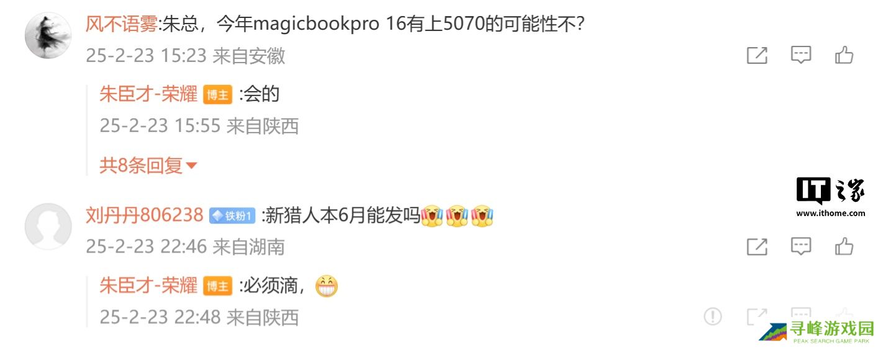Open the default avatar of 刘丹丹806238
This screenshot has height=348, width=878.
click(x=48, y=227)
